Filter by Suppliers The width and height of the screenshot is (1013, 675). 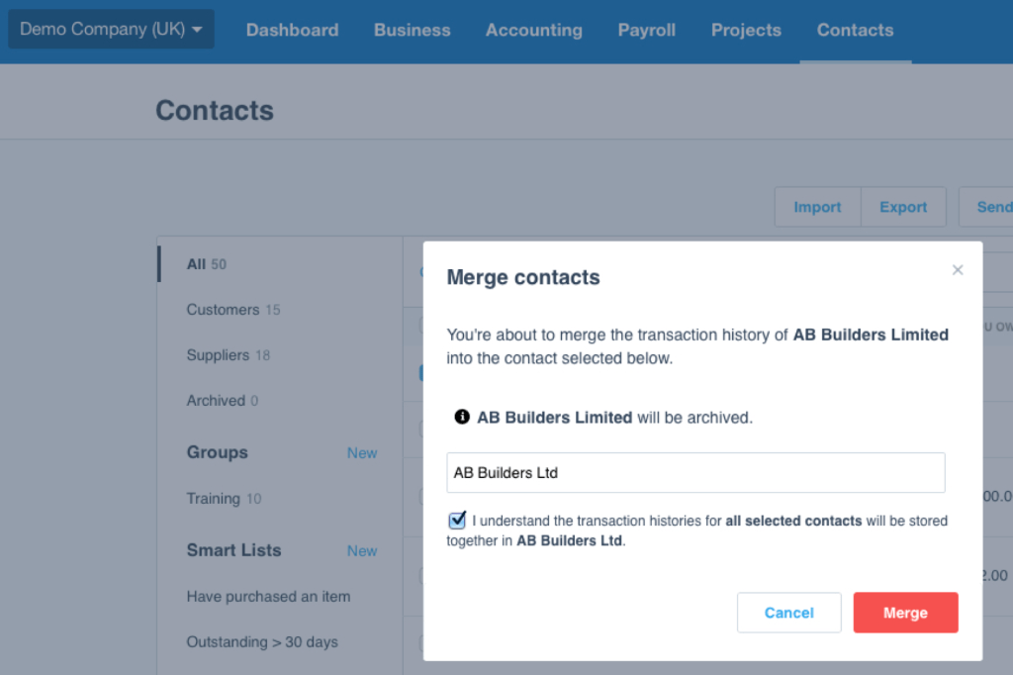(x=228, y=355)
